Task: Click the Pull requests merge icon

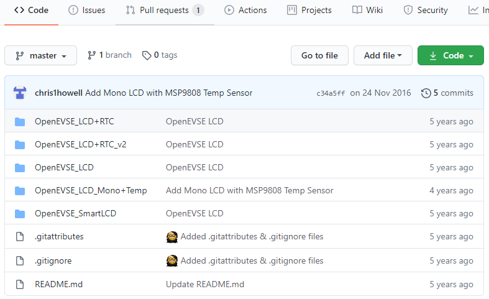Action: (130, 11)
